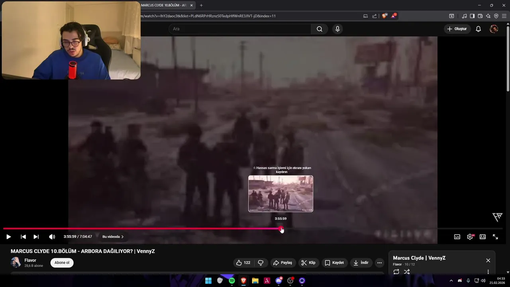Screen dimensions: 510x287
Task: Create a Klip from video
Action: (308, 263)
